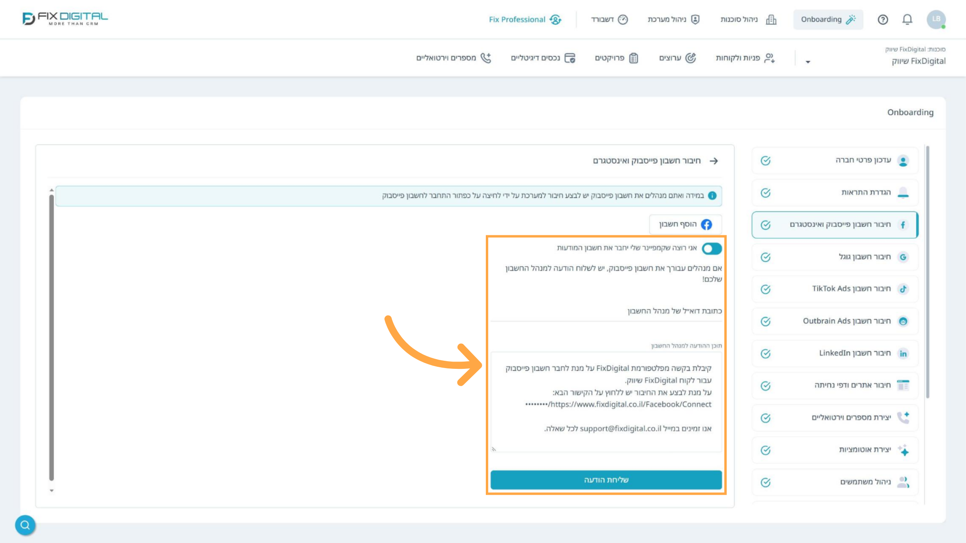The height and width of the screenshot is (543, 966).
Task: Select יצירת מספרים וירטואליים step
Action: (x=835, y=418)
